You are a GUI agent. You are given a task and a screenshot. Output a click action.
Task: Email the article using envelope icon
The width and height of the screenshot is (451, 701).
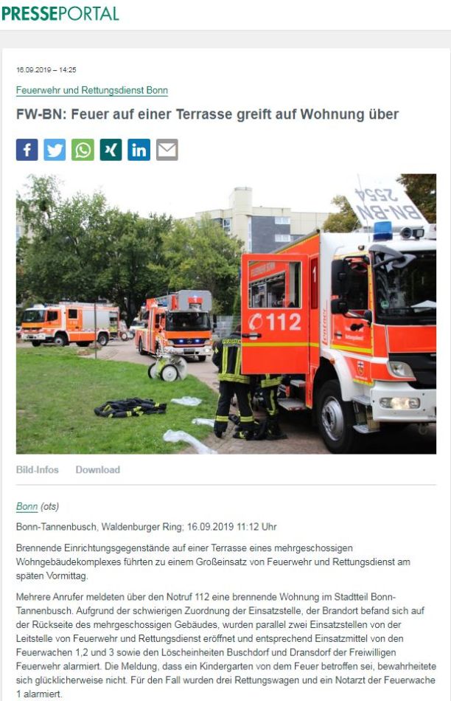[167, 149]
